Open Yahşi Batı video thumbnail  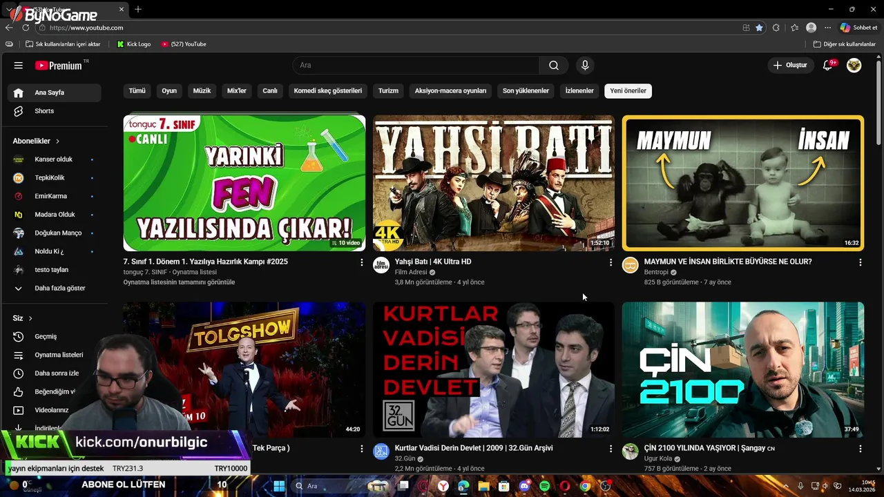click(494, 183)
